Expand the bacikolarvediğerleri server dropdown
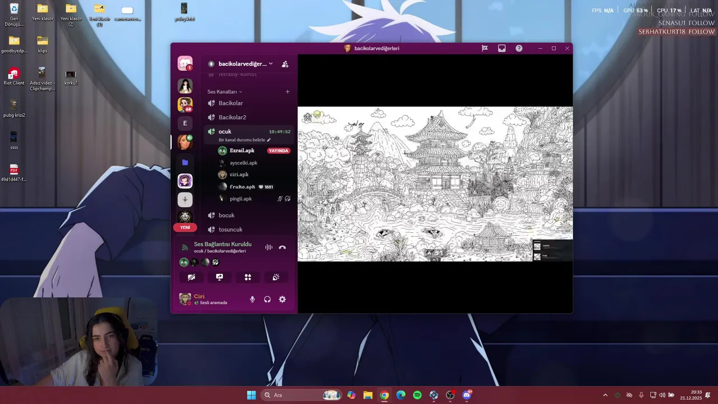Viewport: 718px width, 404px height. point(246,64)
